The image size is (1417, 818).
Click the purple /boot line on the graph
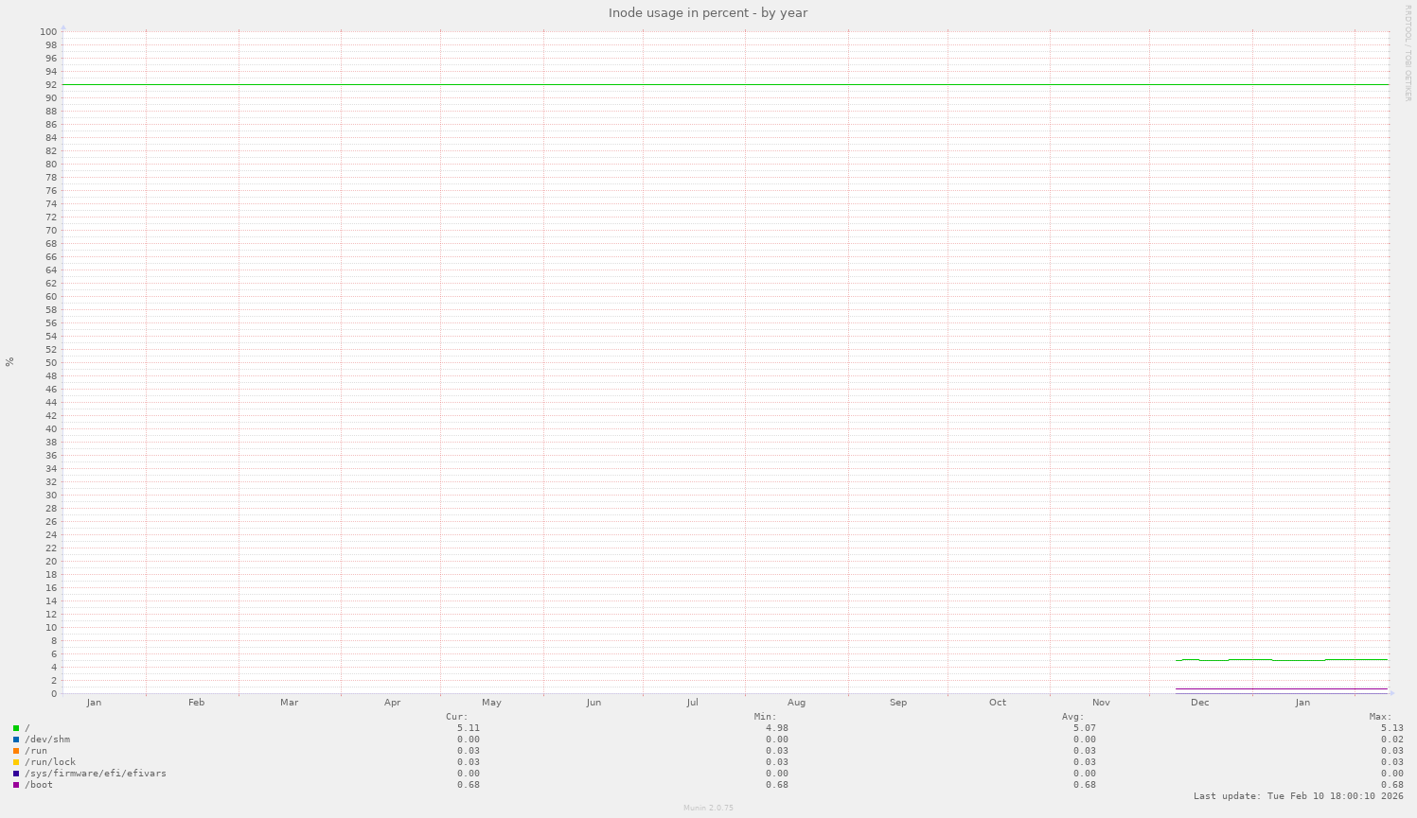[x=1278, y=689]
